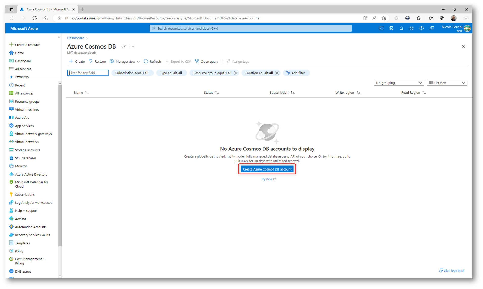Open the Read aloud icon in address bar

point(374,18)
